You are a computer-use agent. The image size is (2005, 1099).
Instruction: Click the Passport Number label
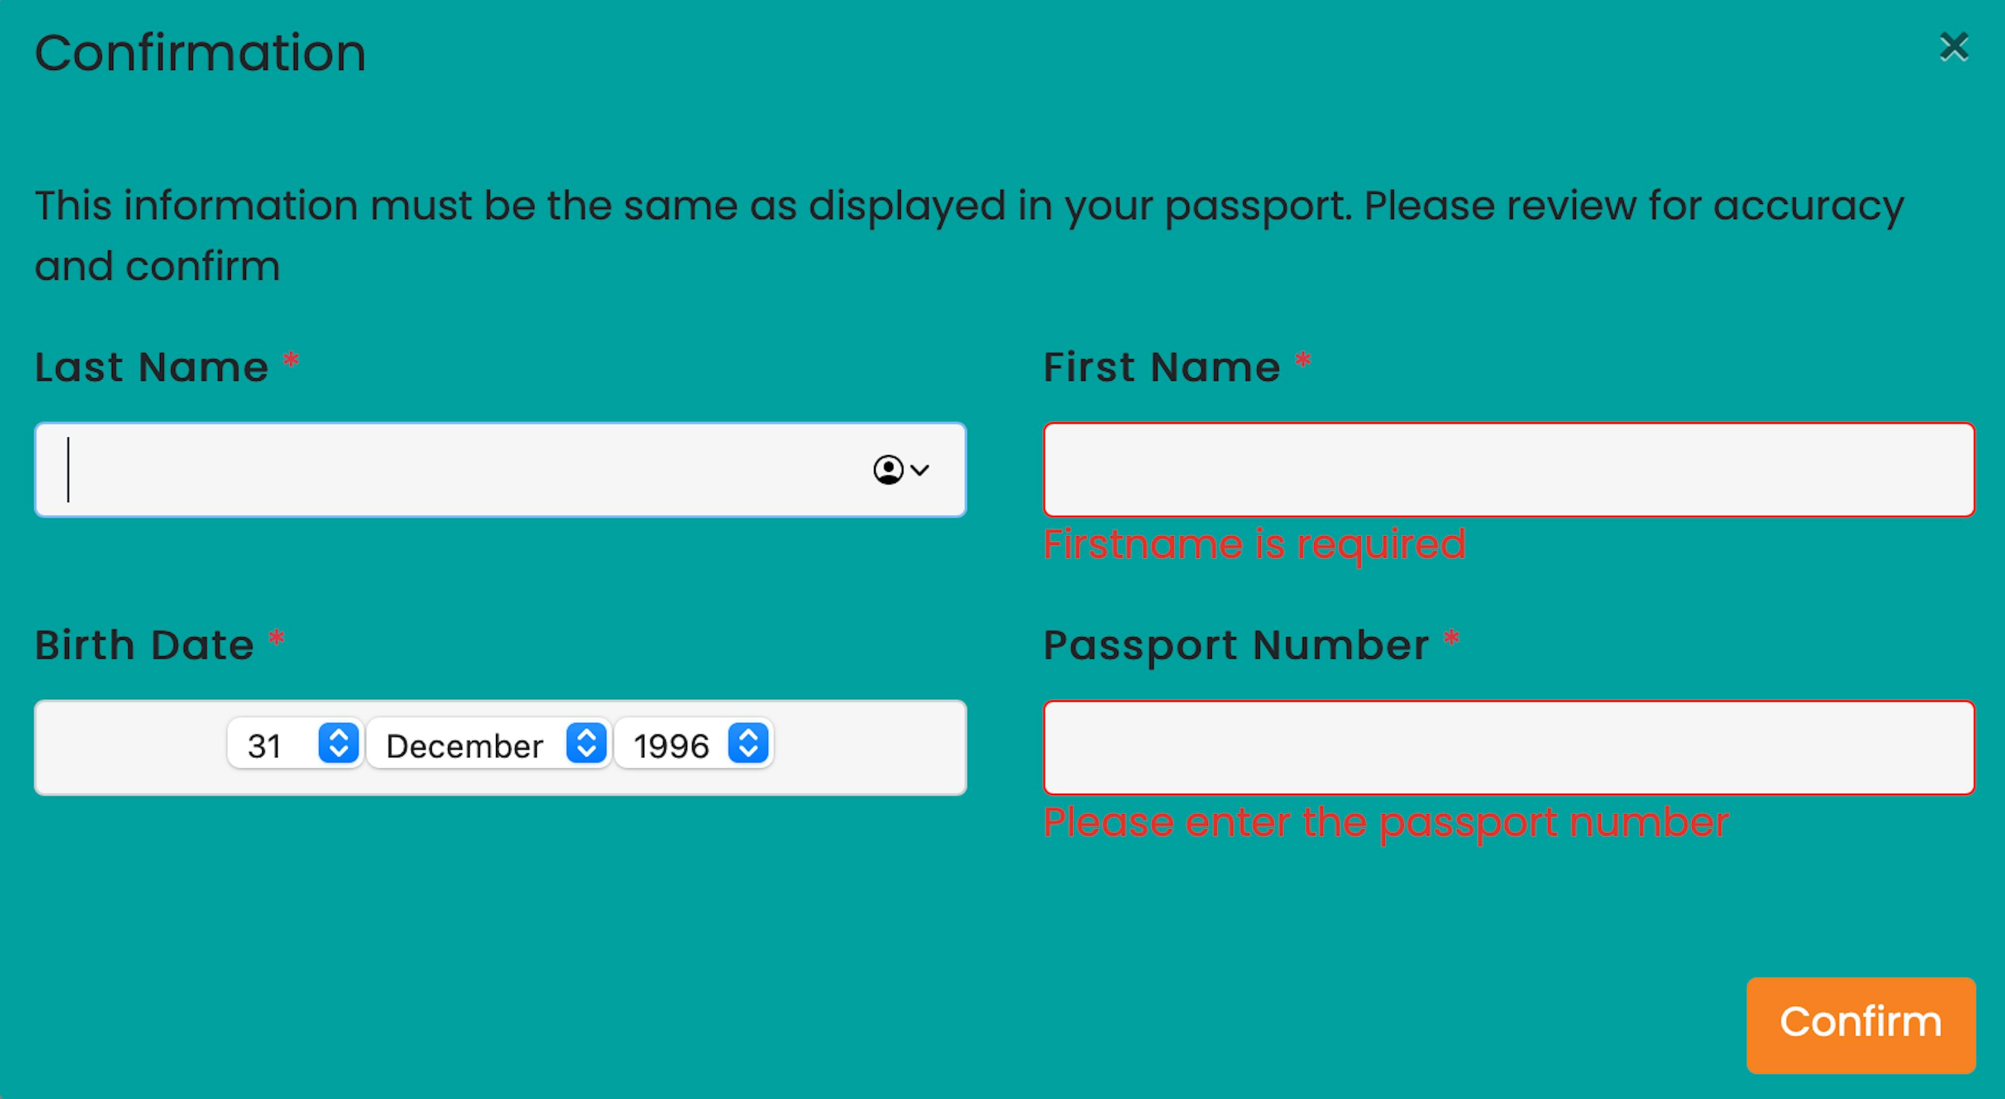1237,646
